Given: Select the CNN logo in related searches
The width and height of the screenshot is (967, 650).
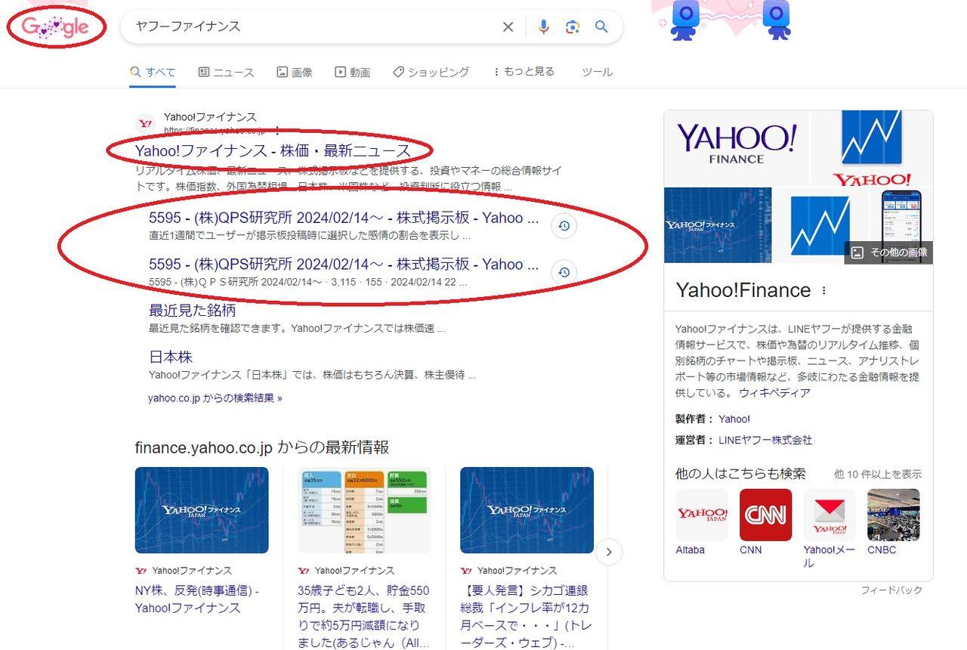Looking at the screenshot, I should [765, 515].
